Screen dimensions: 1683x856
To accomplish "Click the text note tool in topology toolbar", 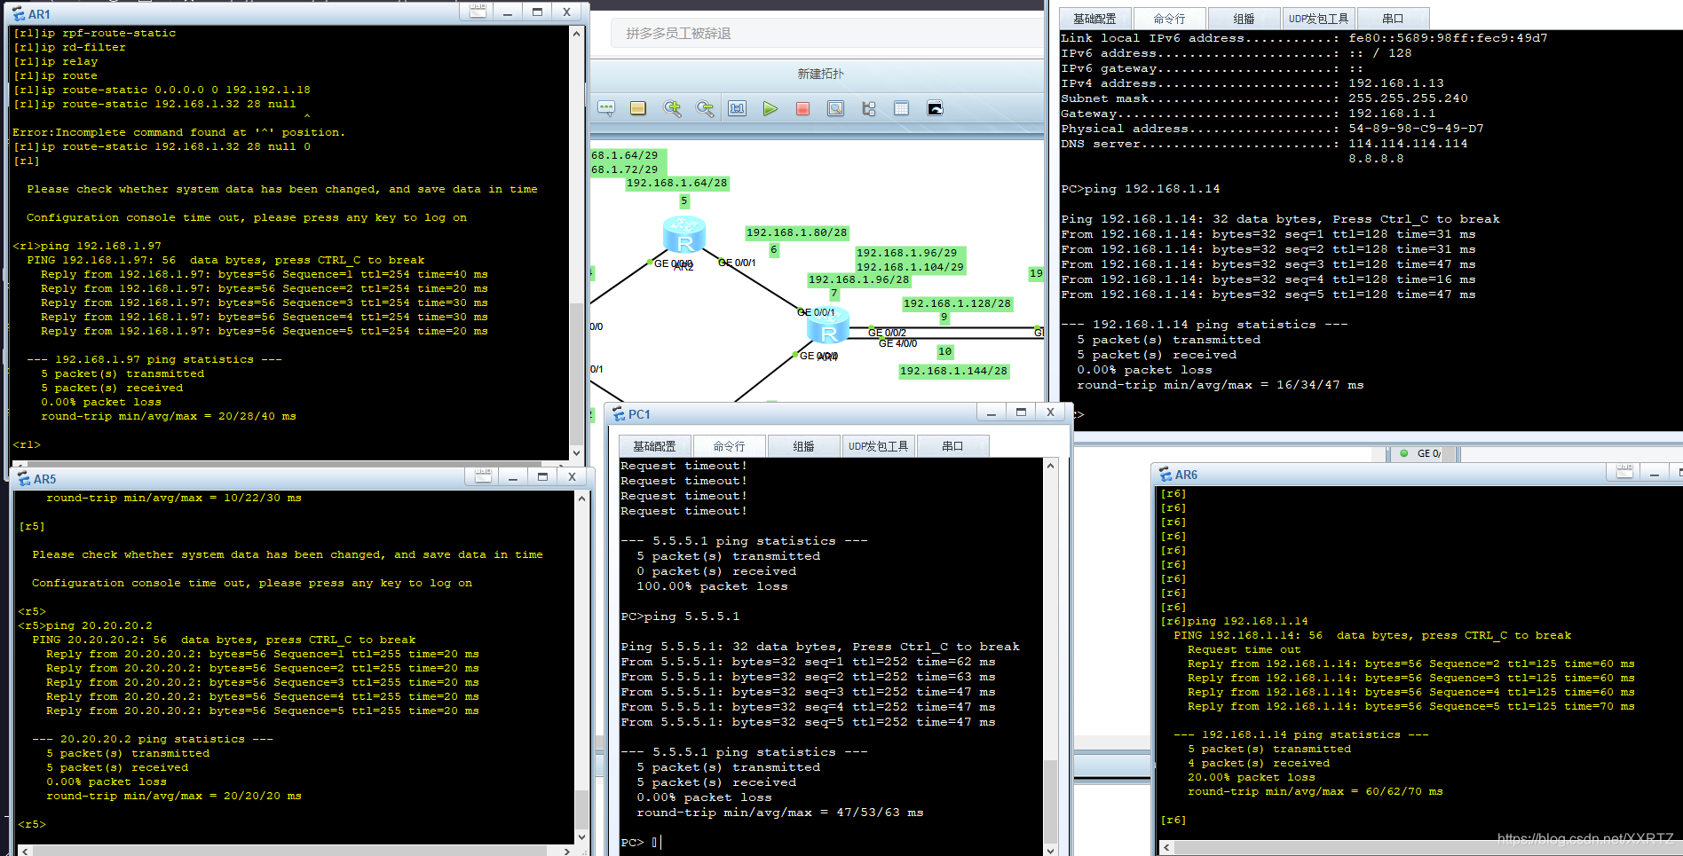I will (x=606, y=108).
